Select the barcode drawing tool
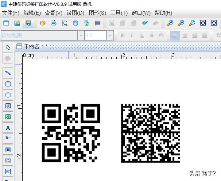 pos(8,150)
